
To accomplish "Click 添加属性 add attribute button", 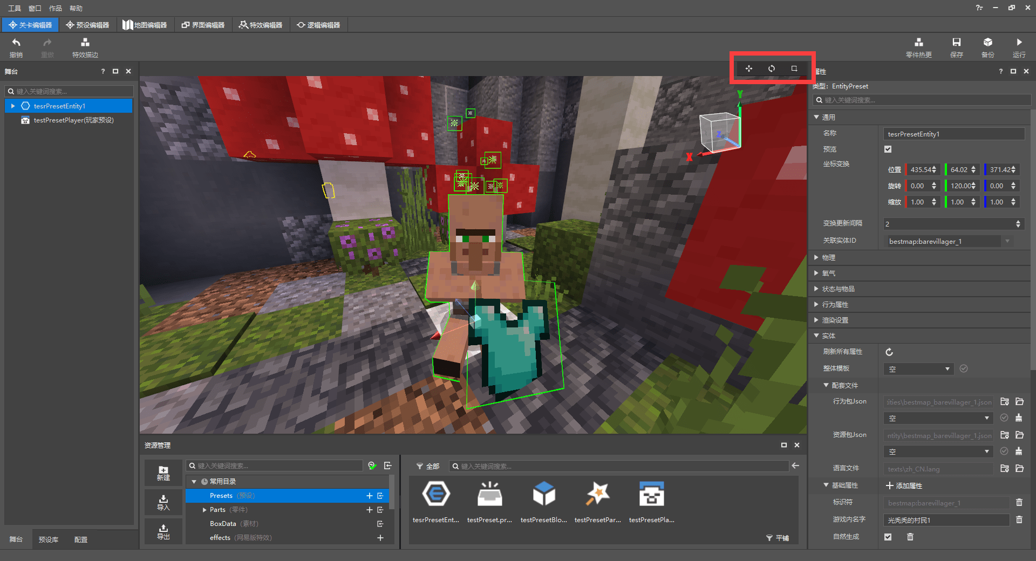I will [904, 486].
